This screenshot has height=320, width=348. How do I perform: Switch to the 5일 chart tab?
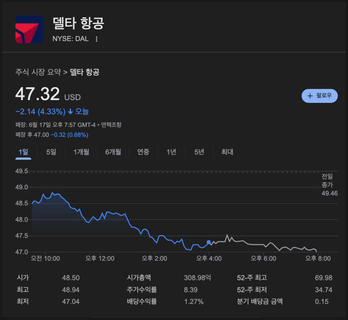pyautogui.click(x=51, y=152)
